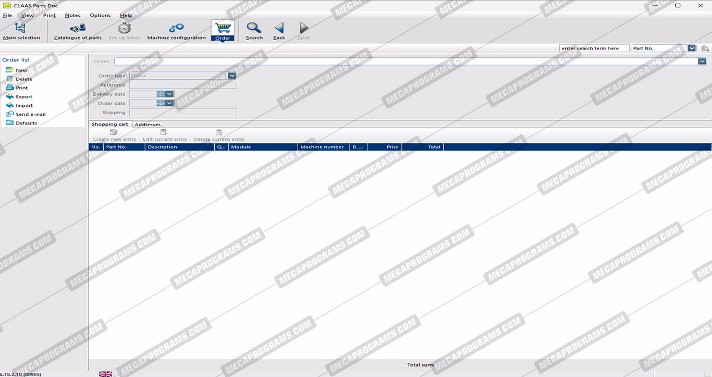Open the Options menu

[100, 15]
